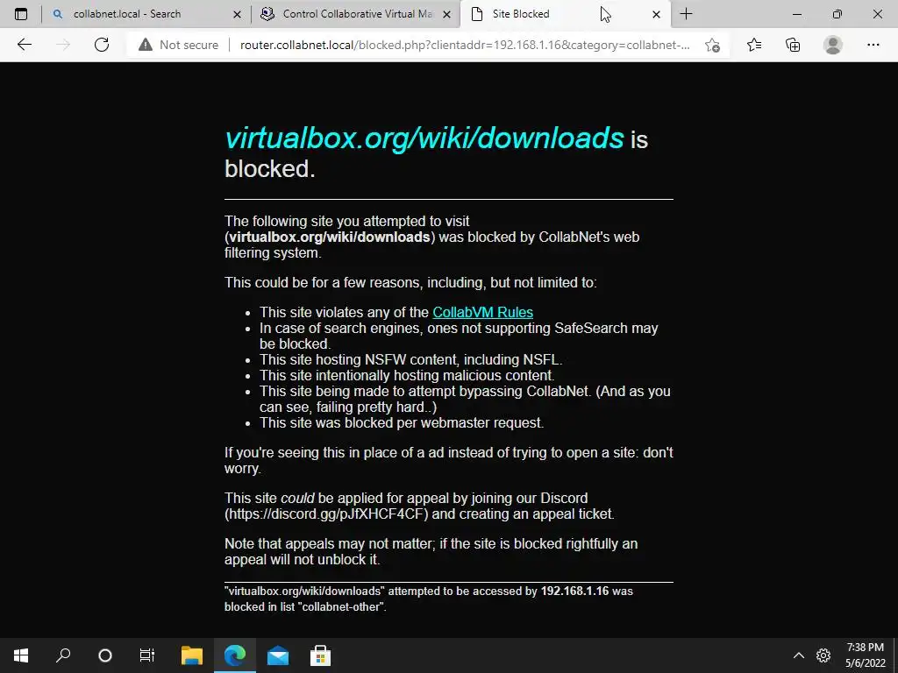Focus the address bar URL field
This screenshot has height=673, width=898.
pyautogui.click(x=465, y=45)
